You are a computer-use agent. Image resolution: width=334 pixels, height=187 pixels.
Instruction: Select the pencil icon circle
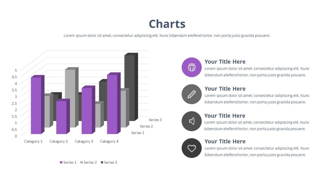[192, 94]
